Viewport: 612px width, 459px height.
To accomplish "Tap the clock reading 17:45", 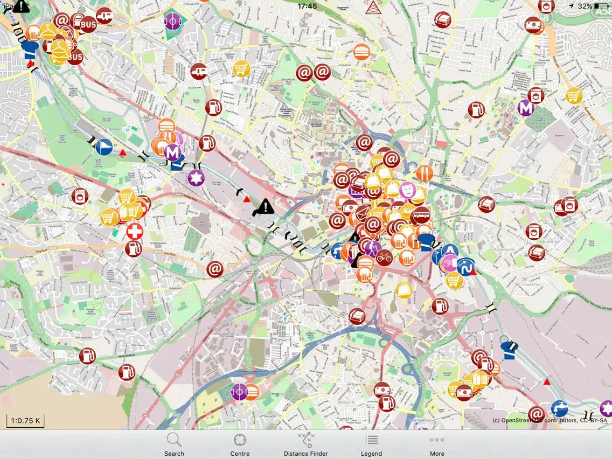I will click(x=307, y=6).
